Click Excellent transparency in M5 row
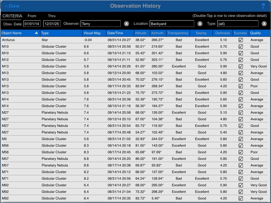This screenshot has height=203, width=271. coord(179,139)
